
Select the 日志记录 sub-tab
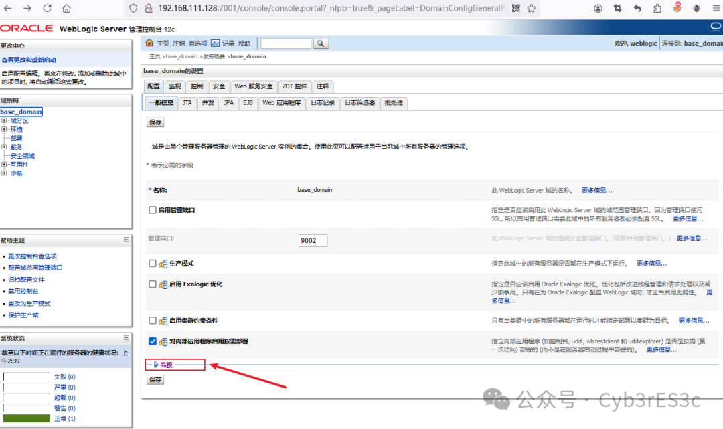click(x=323, y=103)
